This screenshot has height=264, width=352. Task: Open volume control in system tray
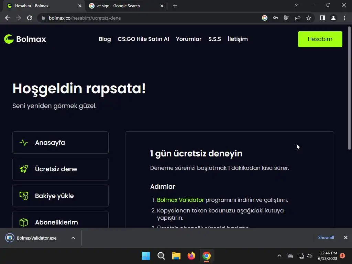point(309,256)
